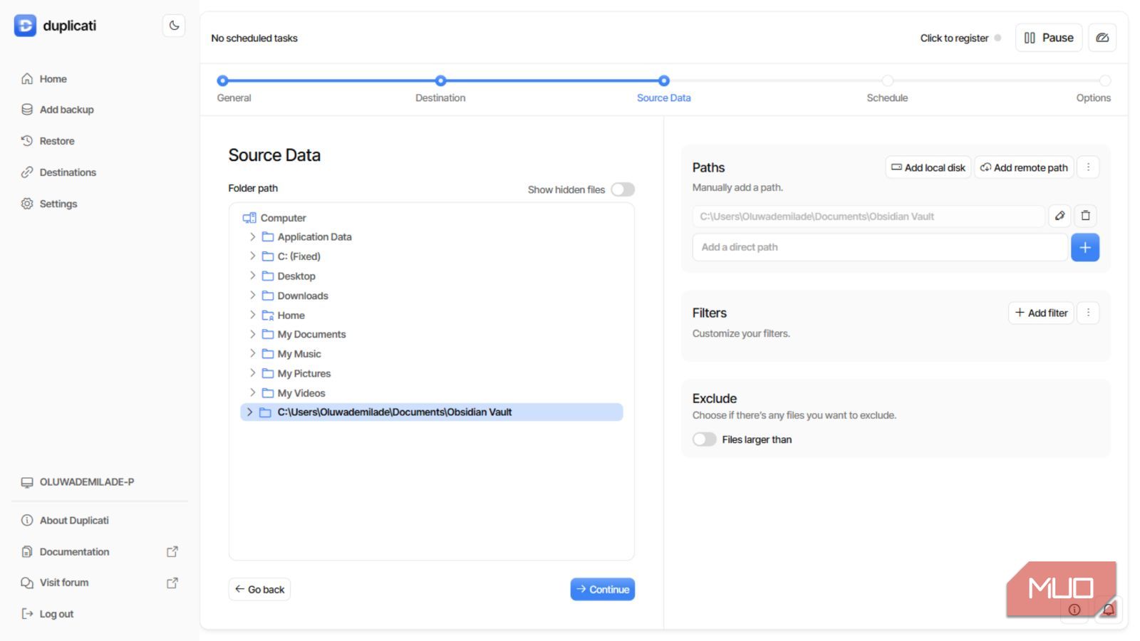The height and width of the screenshot is (641, 1140).
Task: Expand the Obsidian Vault path node
Action: point(249,412)
